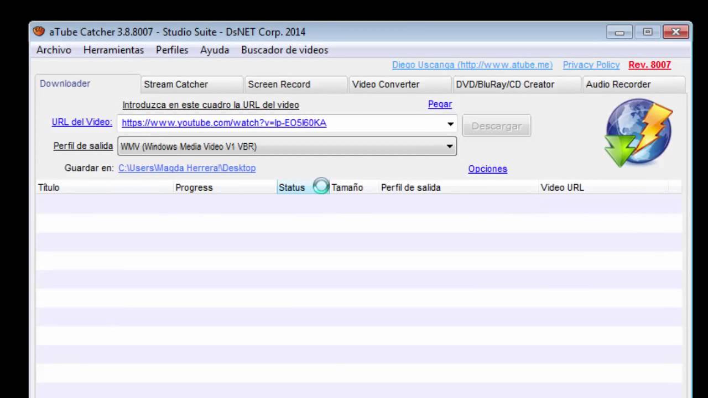Open the Buscador de videos menu
Screen dimensions: 708x398
point(284,50)
